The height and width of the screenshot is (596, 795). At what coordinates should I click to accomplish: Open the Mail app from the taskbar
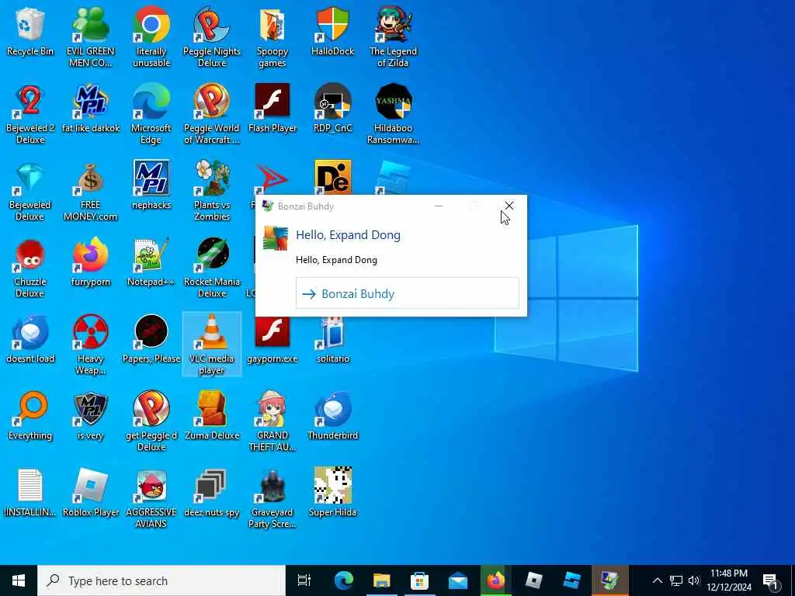[457, 580]
